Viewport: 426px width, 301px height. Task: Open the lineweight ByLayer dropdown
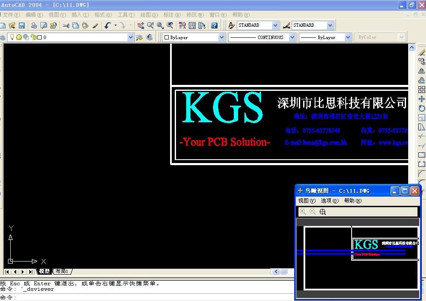coord(348,37)
